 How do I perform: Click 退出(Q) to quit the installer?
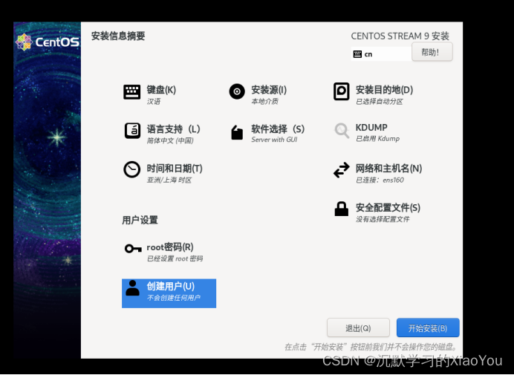tap(358, 327)
